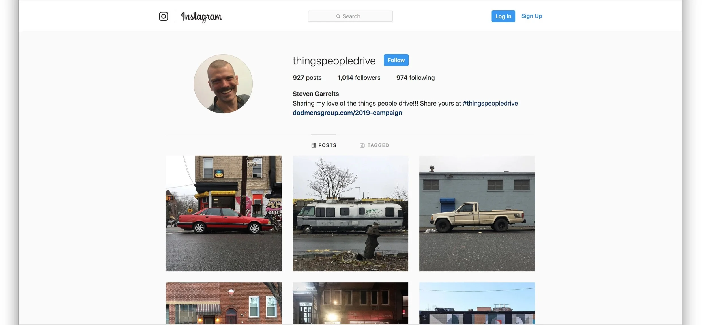
Task: Open the dodmensgroup.com/2019-campaign link
Action: (347, 113)
